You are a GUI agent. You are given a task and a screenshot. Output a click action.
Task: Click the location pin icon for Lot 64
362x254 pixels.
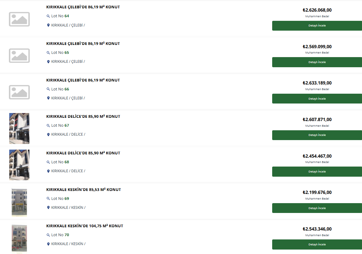pos(48,25)
